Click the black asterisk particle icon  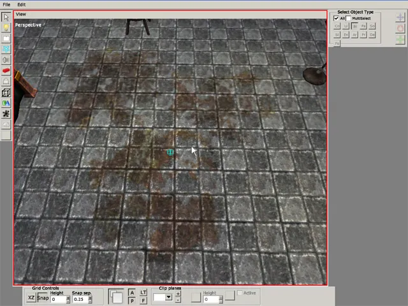click(6, 113)
